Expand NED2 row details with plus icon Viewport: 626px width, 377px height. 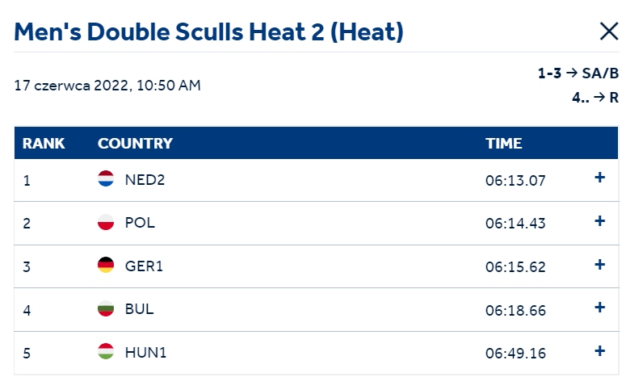pyautogui.click(x=599, y=178)
